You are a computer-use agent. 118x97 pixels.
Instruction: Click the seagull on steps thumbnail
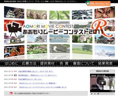click(60, 49)
